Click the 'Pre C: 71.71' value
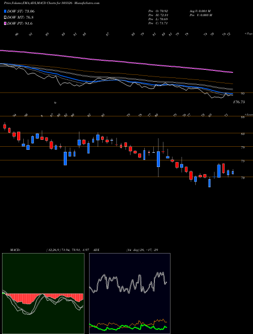 coord(158,23)
